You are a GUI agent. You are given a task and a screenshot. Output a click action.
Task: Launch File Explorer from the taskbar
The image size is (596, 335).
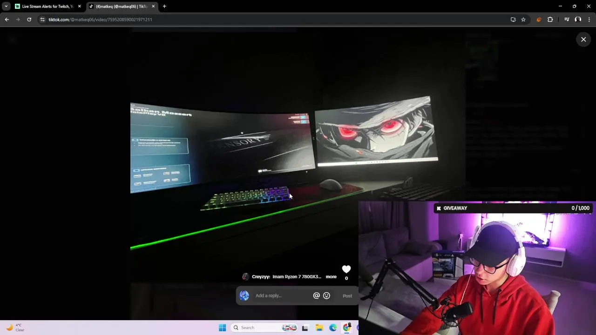point(319,328)
